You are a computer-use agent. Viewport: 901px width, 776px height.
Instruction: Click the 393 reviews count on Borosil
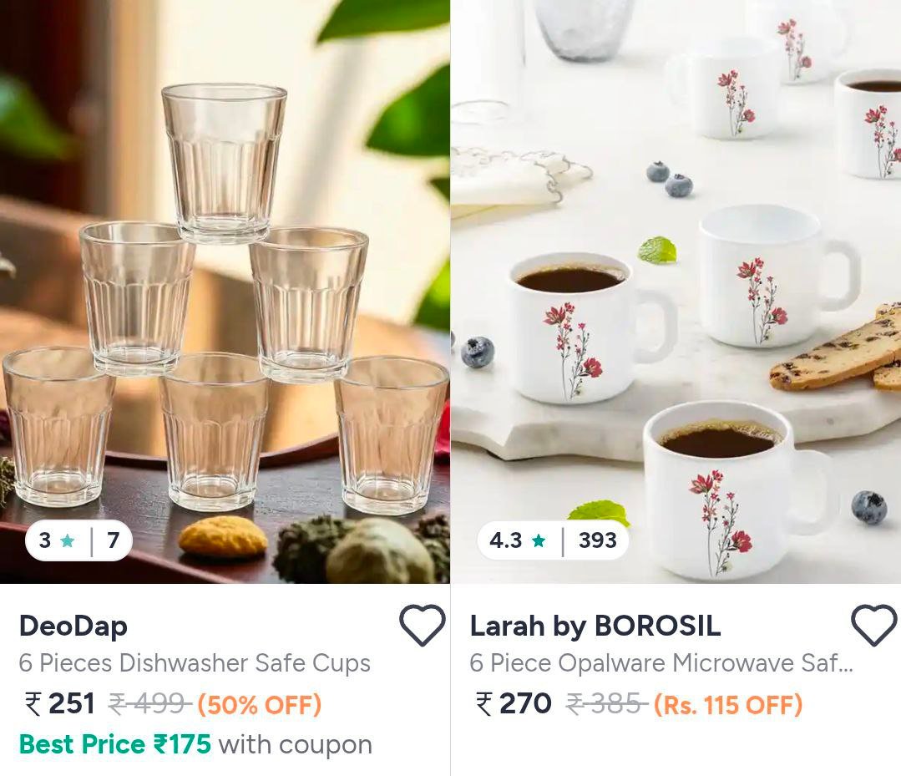tap(598, 540)
